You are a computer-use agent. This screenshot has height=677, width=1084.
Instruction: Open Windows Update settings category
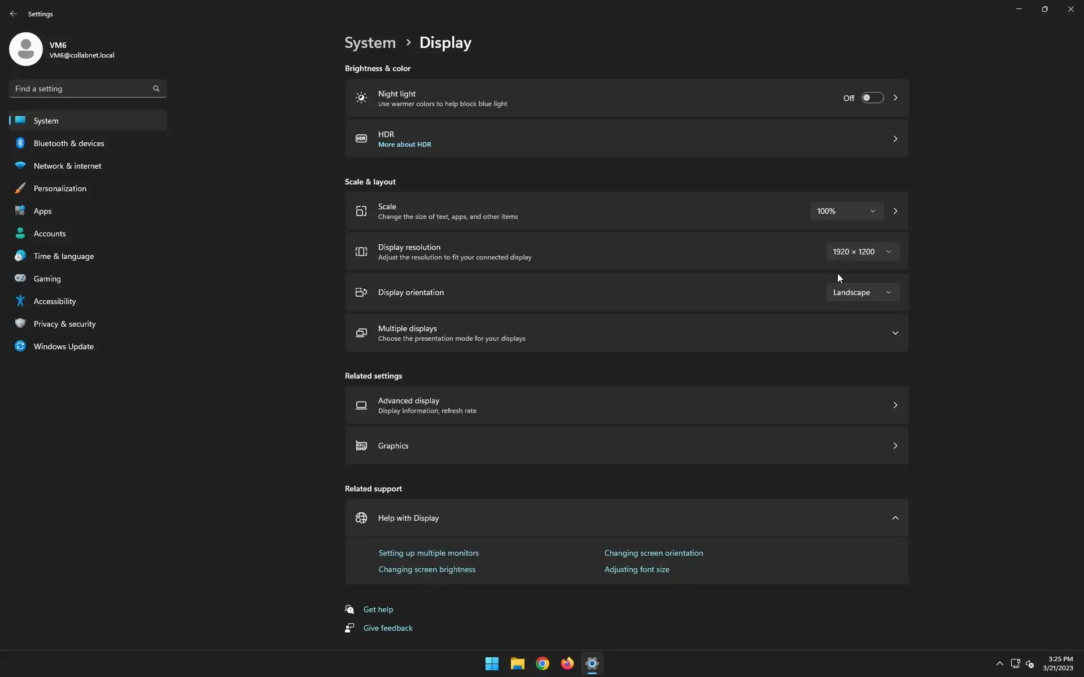(63, 346)
